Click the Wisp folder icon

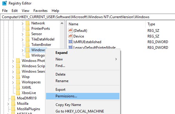pyautogui.click(x=18, y=77)
